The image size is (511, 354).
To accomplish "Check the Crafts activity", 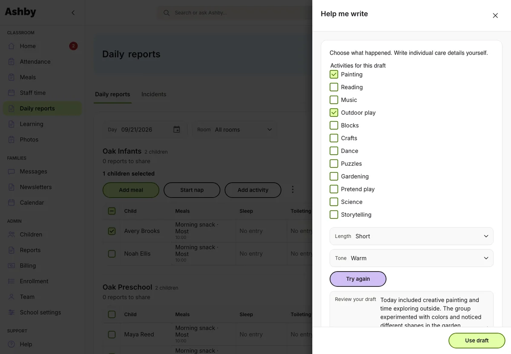I will click(x=334, y=138).
